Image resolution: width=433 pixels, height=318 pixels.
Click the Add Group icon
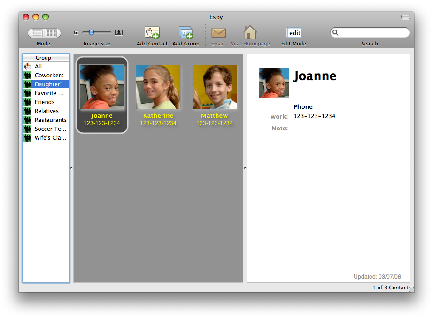click(x=186, y=32)
